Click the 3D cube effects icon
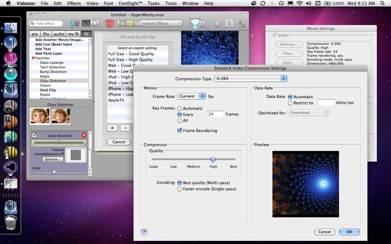This screenshot has height=244, width=391. coord(195,23)
